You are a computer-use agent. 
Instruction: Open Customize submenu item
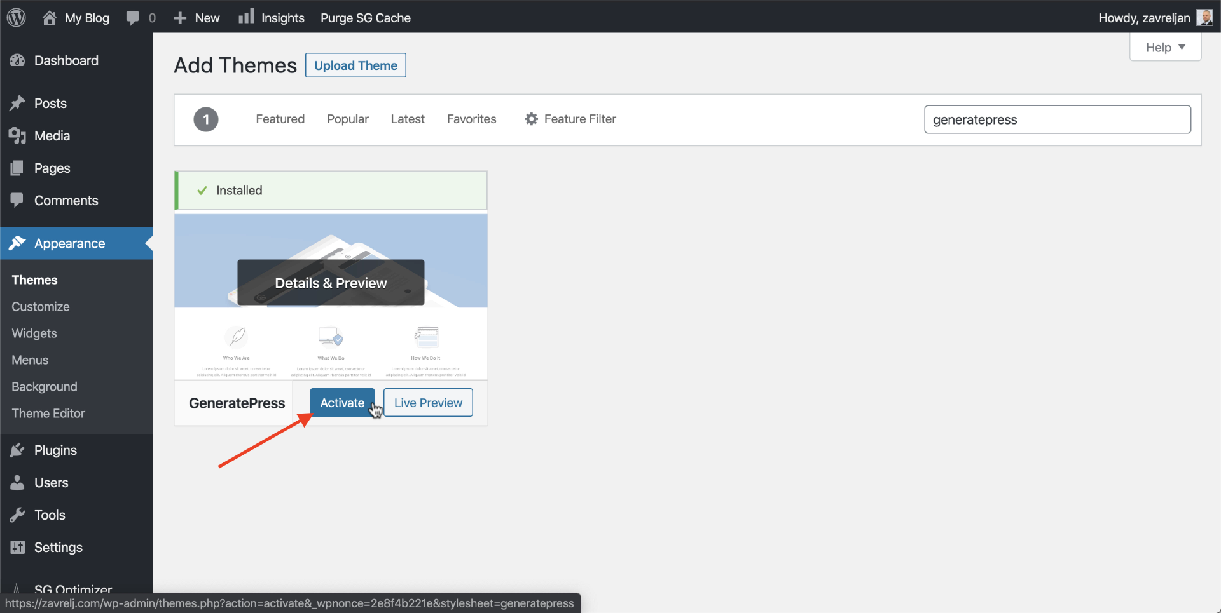pyautogui.click(x=41, y=306)
